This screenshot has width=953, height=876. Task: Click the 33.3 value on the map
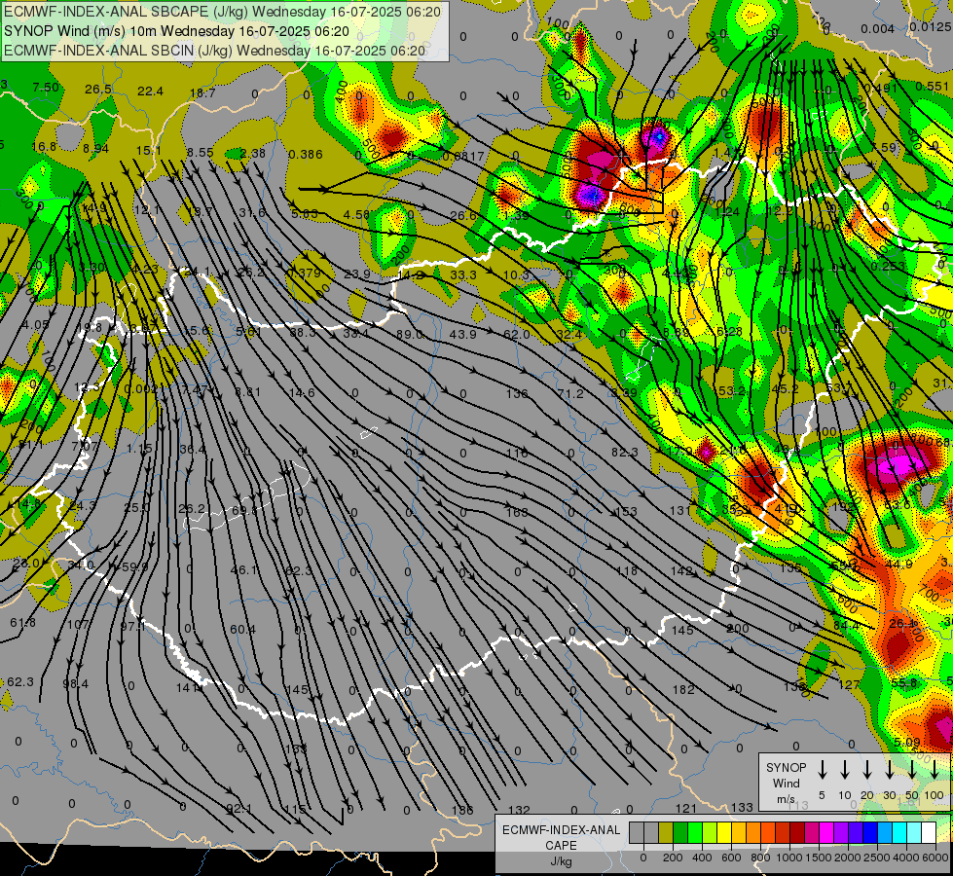point(463,275)
